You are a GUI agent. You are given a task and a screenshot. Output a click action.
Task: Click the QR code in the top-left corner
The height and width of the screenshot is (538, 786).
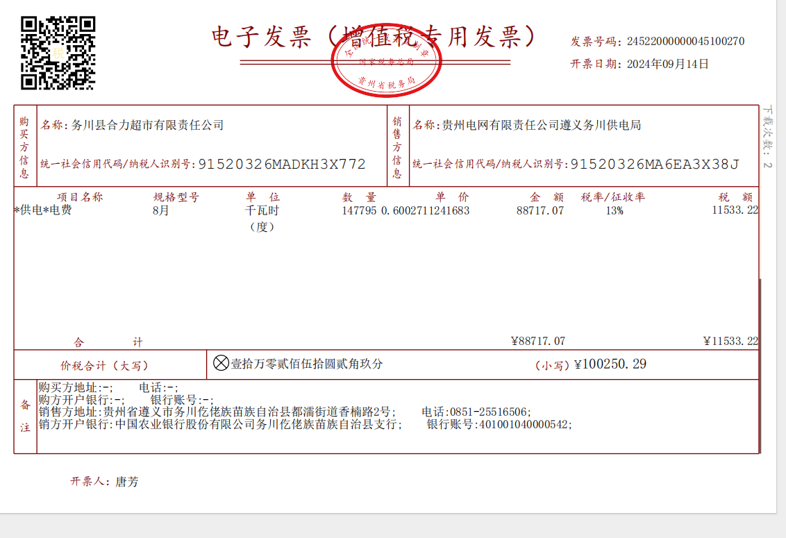coord(58,53)
